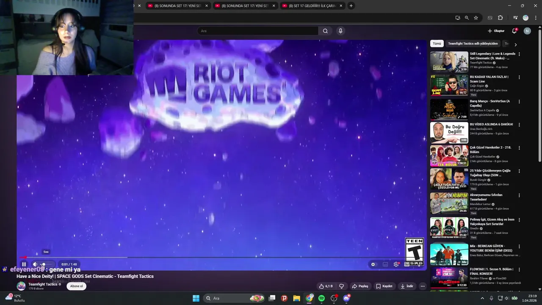
Task: Open the Windows Start menu
Action: tap(196, 298)
